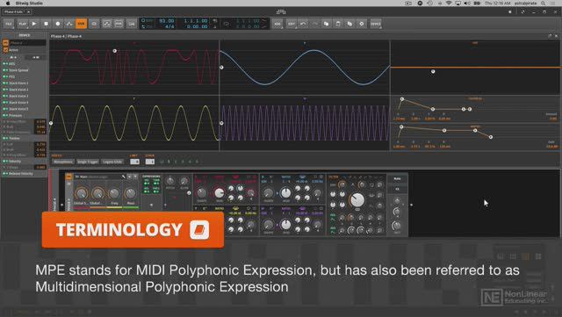Toggle the Active checkbox in inspector
562x317 pixels.
[x=5, y=50]
